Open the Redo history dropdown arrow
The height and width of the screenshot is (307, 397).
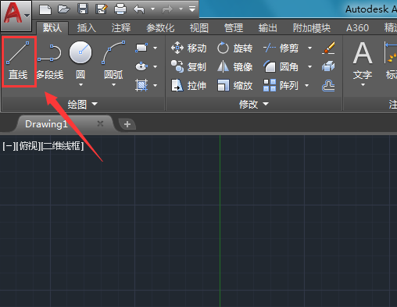point(181,9)
